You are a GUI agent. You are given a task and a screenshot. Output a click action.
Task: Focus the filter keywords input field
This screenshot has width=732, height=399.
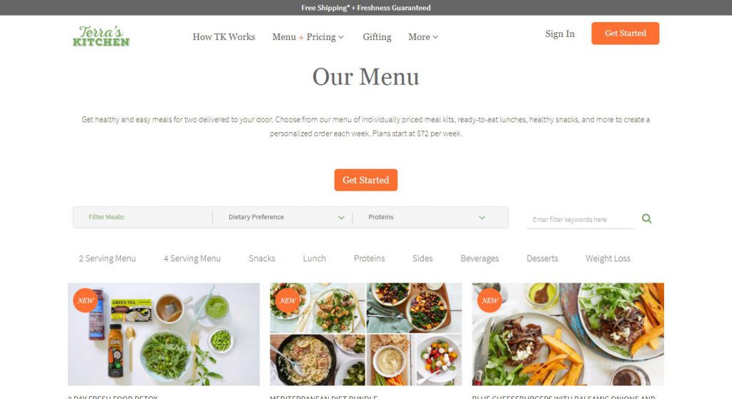[580, 219]
